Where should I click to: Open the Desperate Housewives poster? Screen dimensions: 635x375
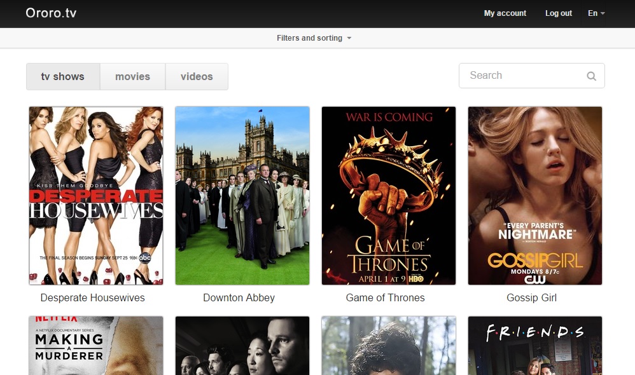click(x=96, y=196)
